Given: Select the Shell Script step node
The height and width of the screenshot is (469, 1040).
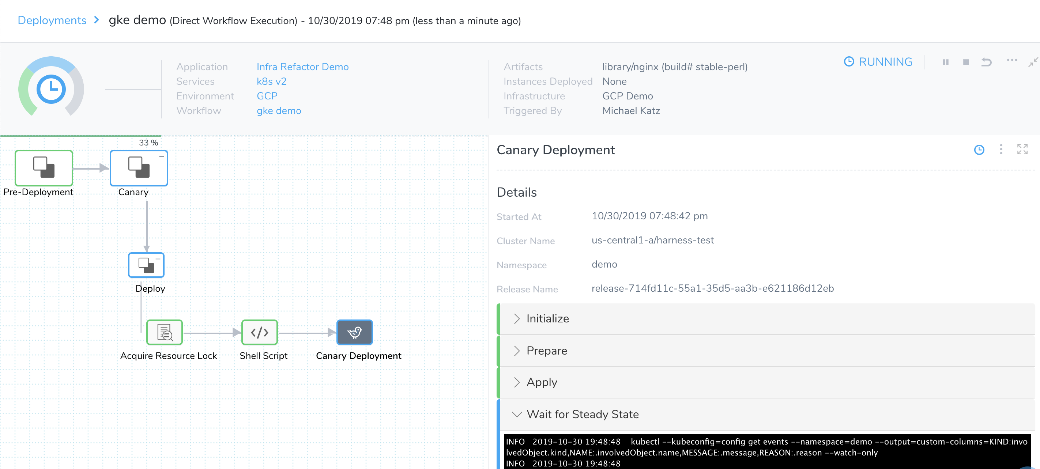Looking at the screenshot, I should point(260,332).
